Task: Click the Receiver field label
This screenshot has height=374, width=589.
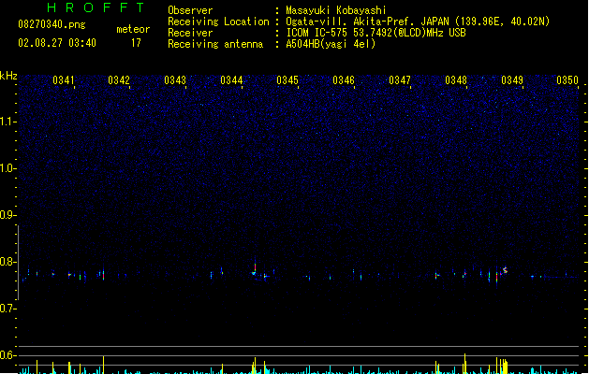Action: point(190,33)
